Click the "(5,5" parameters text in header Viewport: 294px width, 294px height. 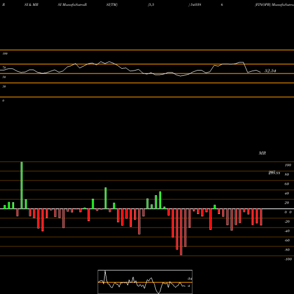[151, 5]
